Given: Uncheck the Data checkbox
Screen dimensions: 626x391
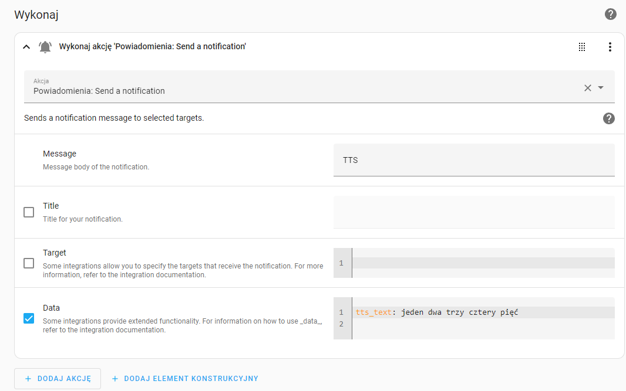Looking at the screenshot, I should tap(29, 318).
